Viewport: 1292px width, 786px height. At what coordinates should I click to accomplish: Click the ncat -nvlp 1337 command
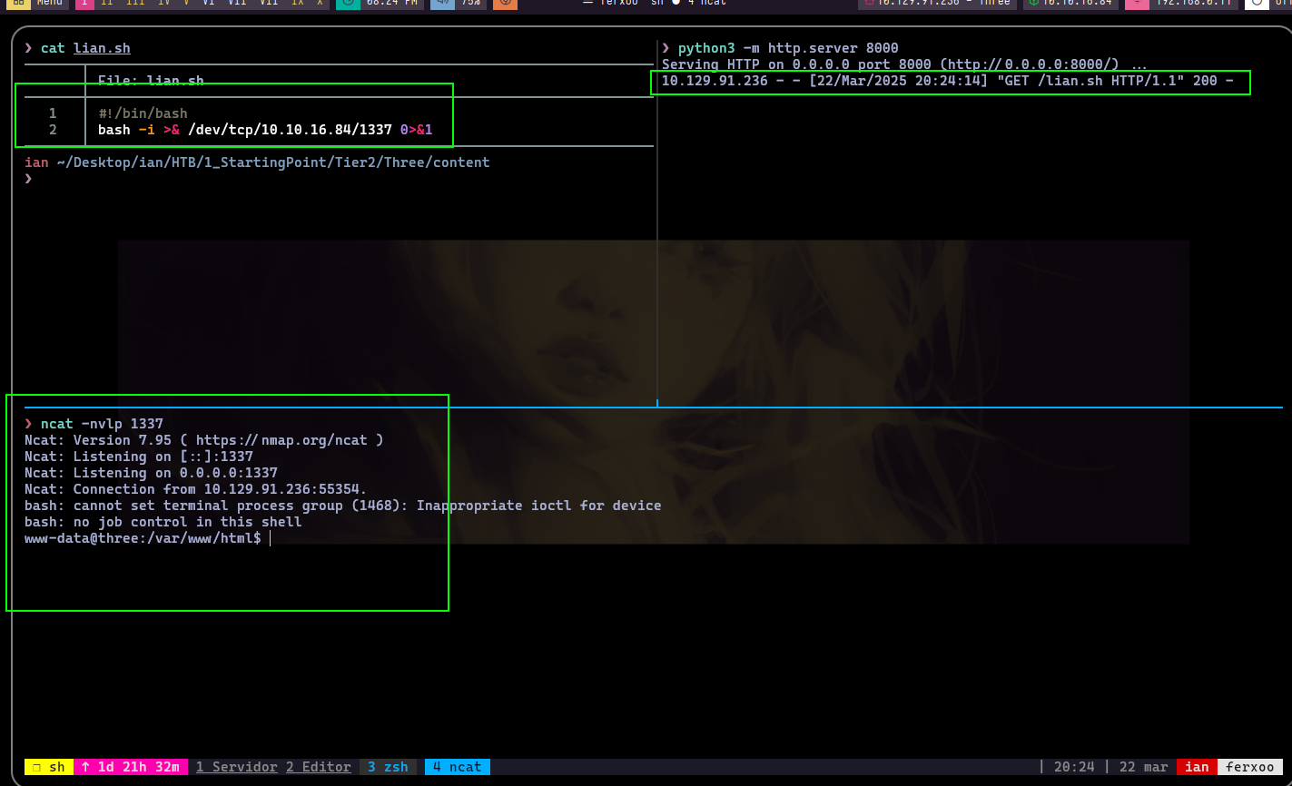pyautogui.click(x=102, y=424)
